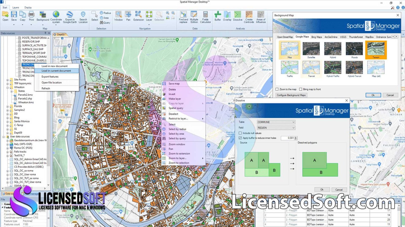The image size is (405, 227).
Task: Open the Table COMMUNE dropdown
Action: [276, 122]
